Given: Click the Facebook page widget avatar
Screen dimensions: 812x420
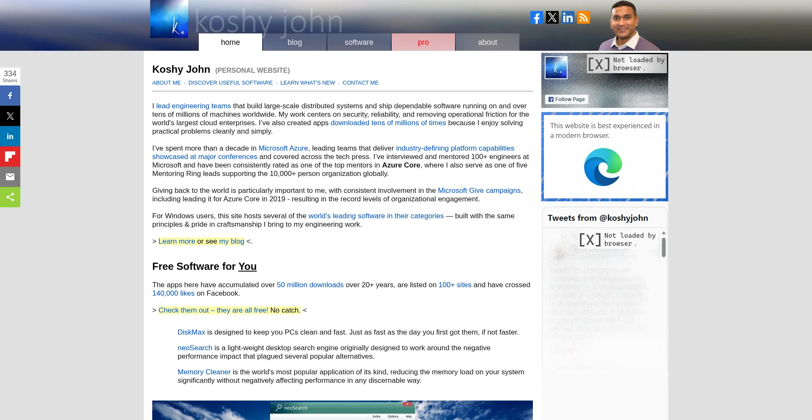Looking at the screenshot, I should click(556, 68).
